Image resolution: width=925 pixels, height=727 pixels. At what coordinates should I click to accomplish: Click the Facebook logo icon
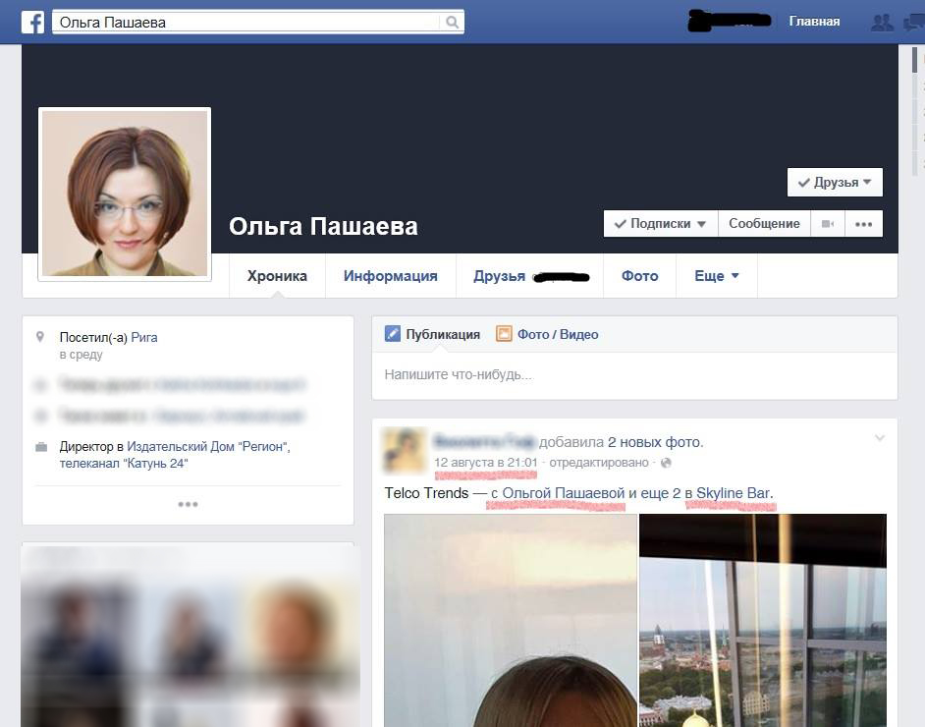coord(32,22)
